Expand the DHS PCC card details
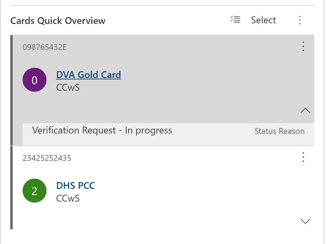 pos(305,221)
